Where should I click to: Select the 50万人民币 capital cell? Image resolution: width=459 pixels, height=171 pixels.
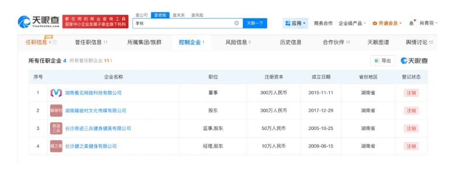pyautogui.click(x=274, y=129)
